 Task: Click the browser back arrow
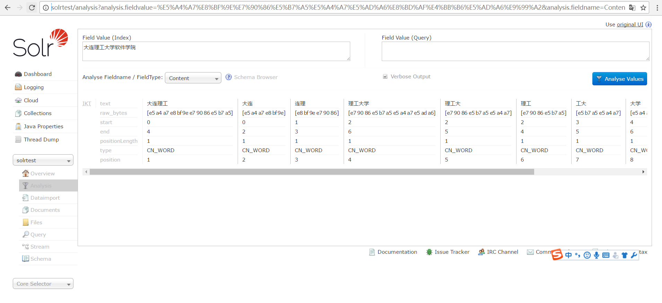click(7, 7)
